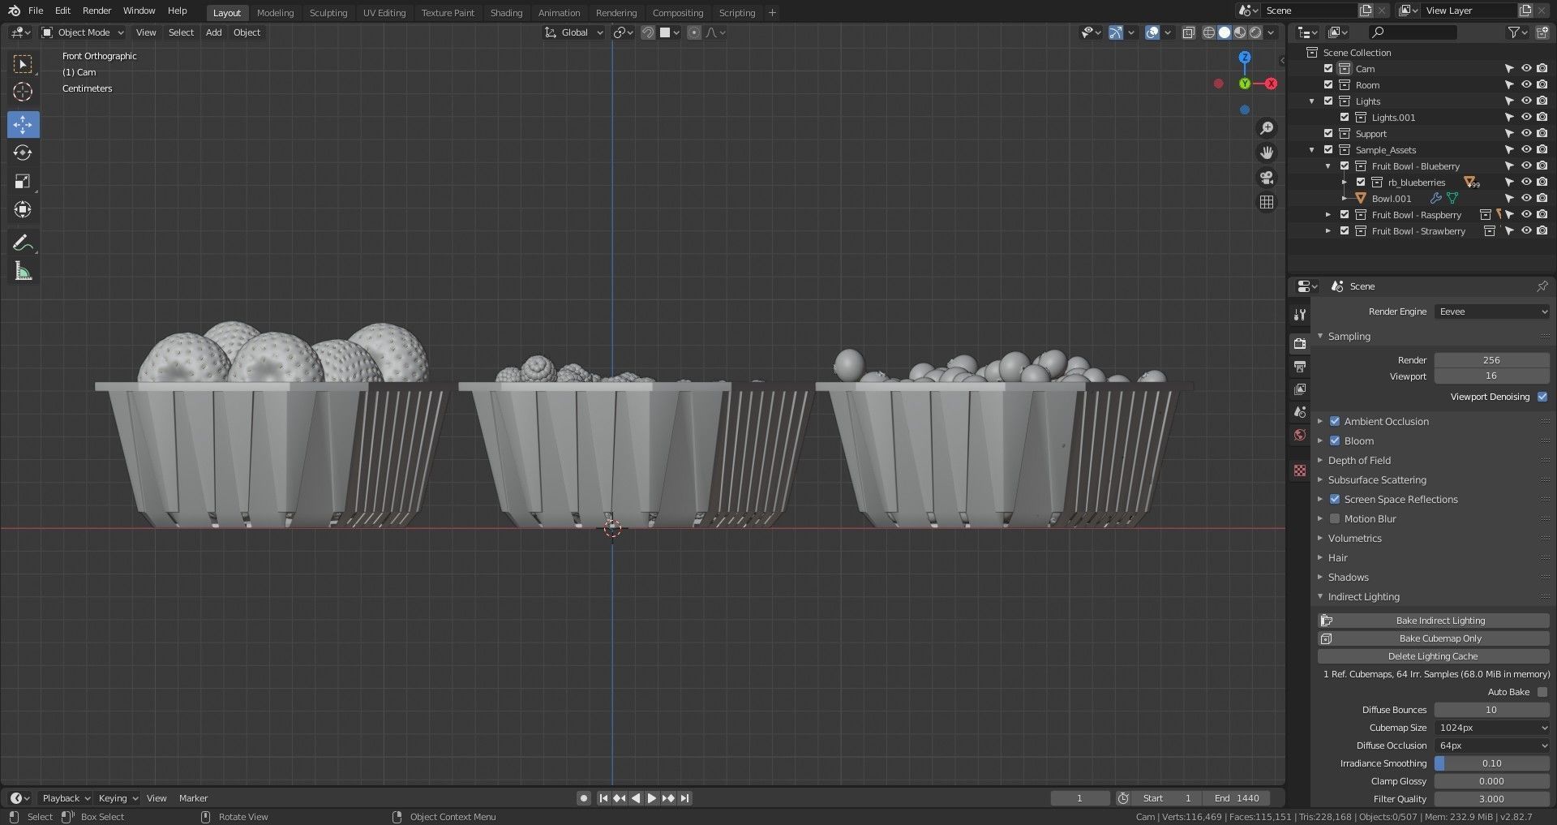Expand the Shadows panel
1557x825 pixels.
click(1348, 577)
